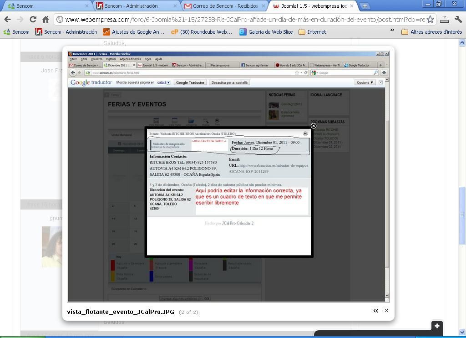Open a new Chrome tab
Image resolution: width=466 pixels, height=338 pixels.
(x=365, y=6)
